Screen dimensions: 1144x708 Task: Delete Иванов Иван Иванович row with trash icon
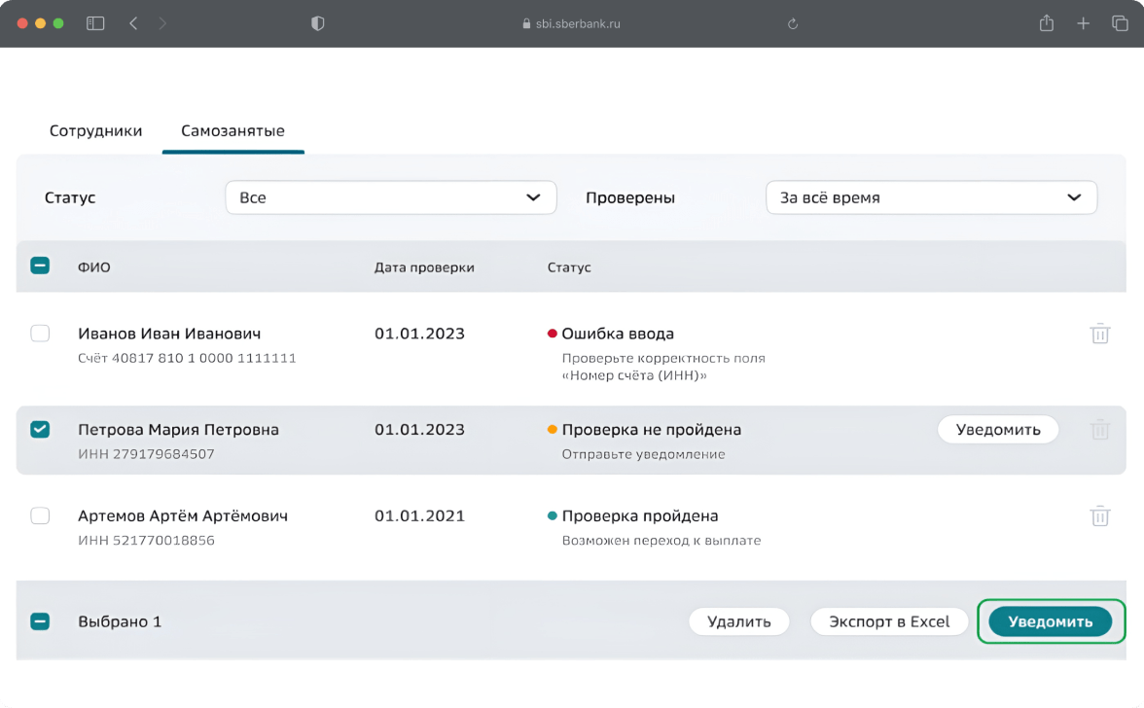pos(1099,334)
